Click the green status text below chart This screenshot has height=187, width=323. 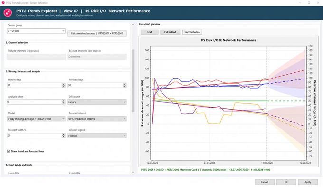point(205,170)
